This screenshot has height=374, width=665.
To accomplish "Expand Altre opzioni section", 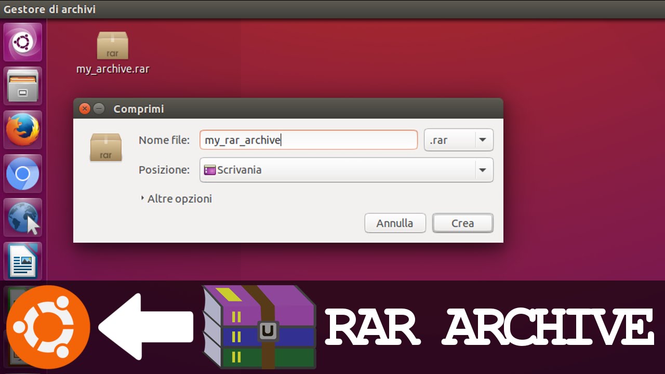I will click(176, 198).
